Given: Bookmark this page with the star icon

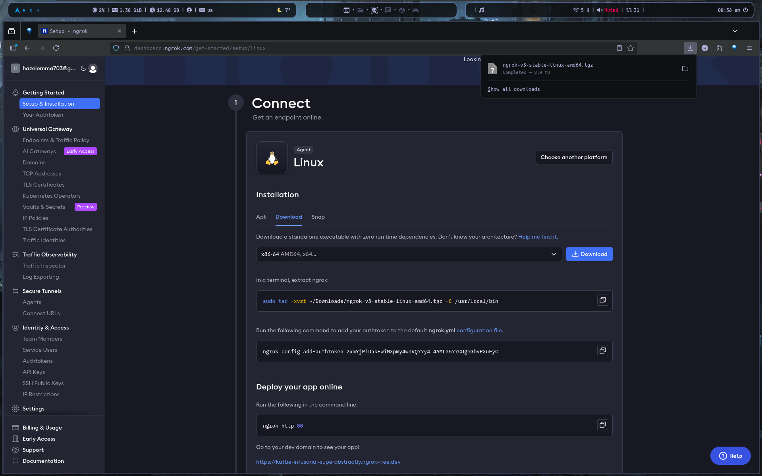Looking at the screenshot, I should click(x=631, y=48).
